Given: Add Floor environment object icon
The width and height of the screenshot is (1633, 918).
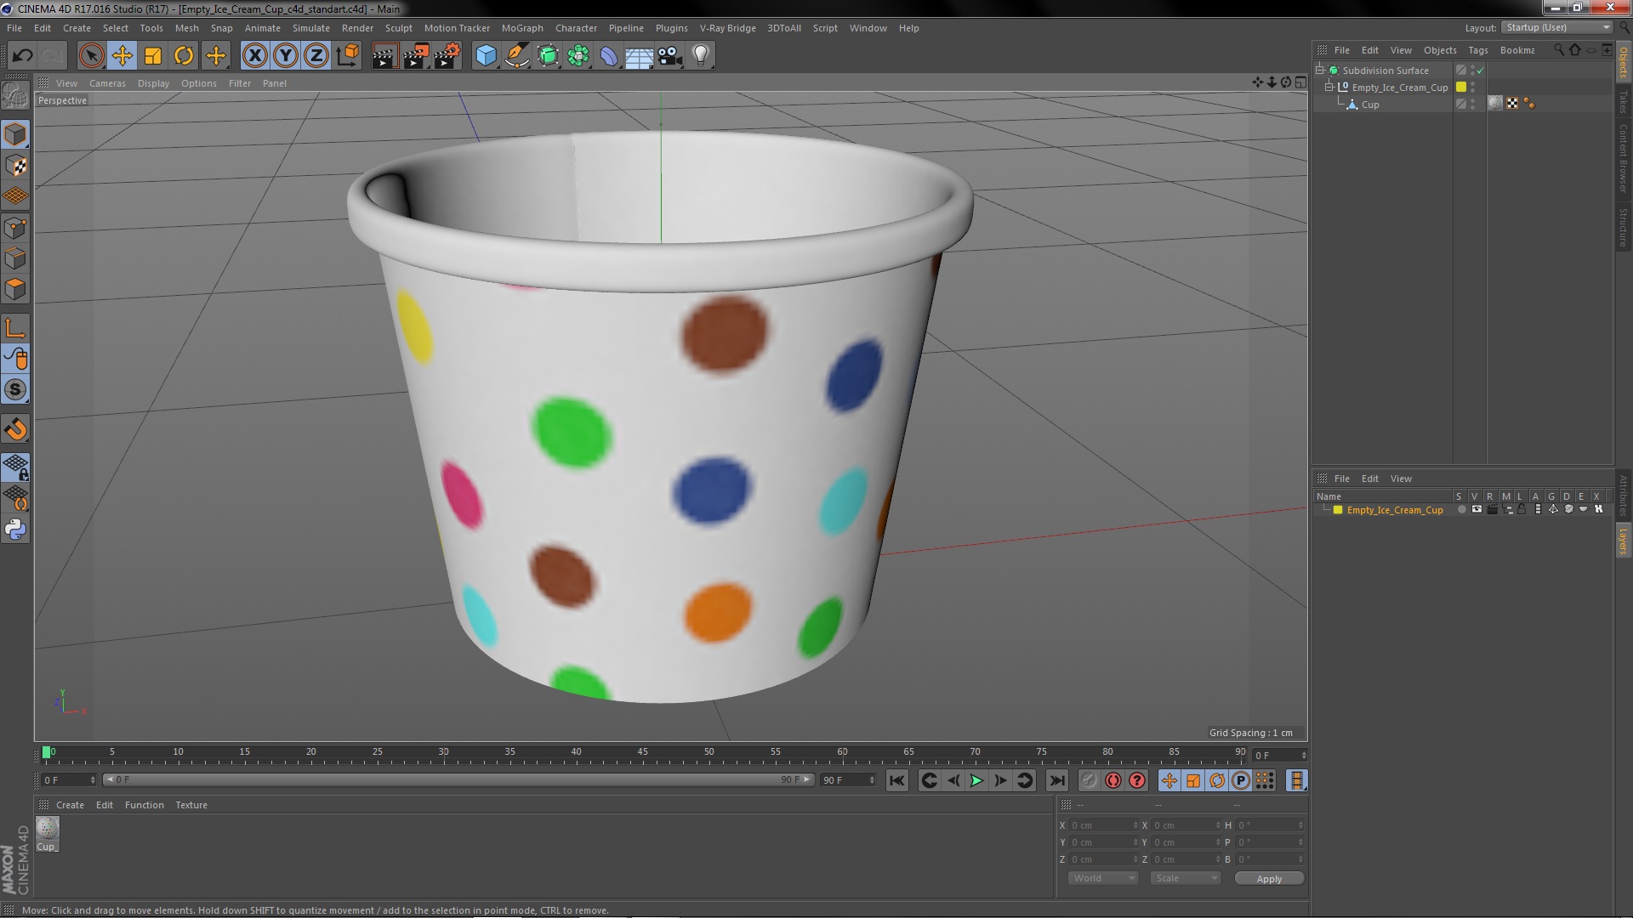Looking at the screenshot, I should point(639,56).
